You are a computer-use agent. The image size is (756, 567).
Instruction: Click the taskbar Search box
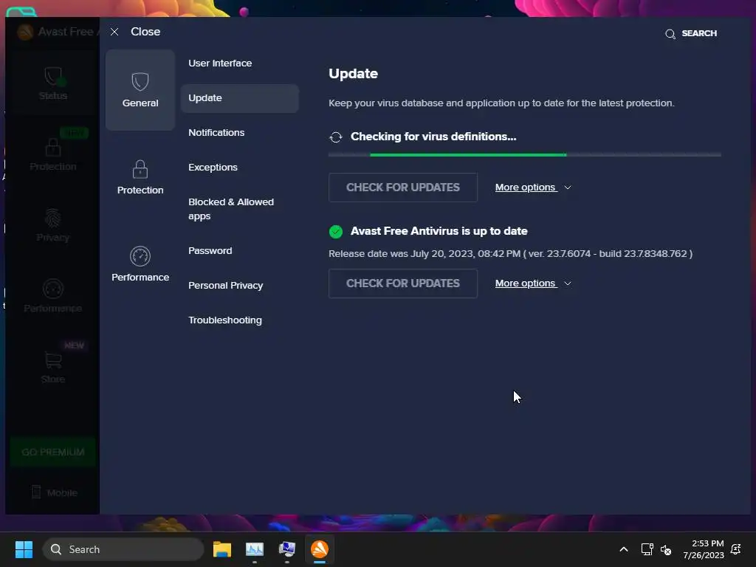pos(123,549)
